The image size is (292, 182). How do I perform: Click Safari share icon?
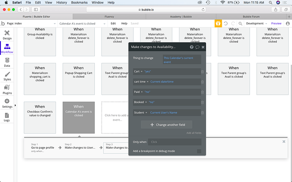(x=275, y=9)
